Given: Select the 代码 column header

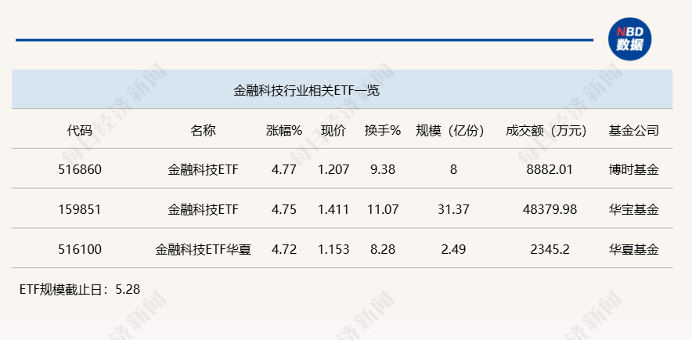Looking at the screenshot, I should pos(80,131).
